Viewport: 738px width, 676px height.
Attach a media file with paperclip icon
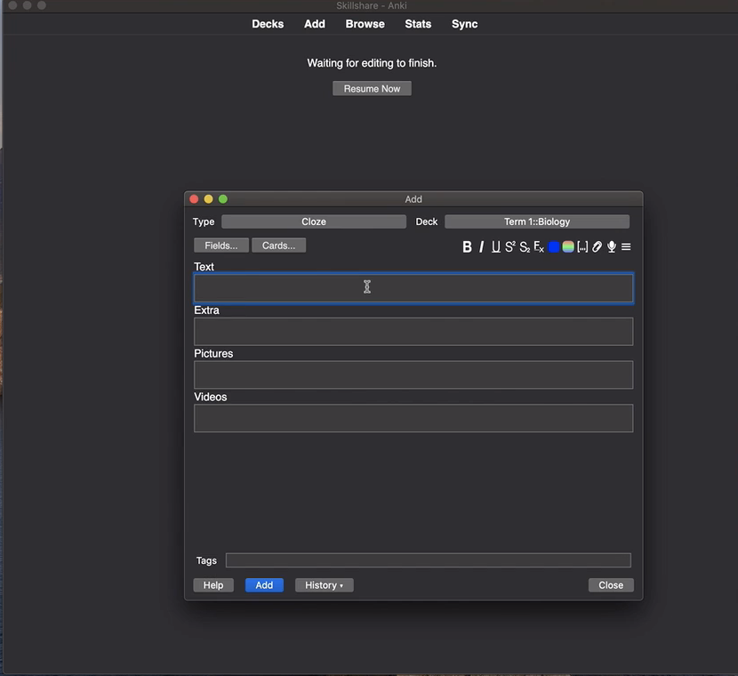(x=597, y=246)
